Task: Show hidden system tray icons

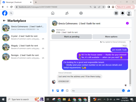Action: pyautogui.click(x=104, y=99)
